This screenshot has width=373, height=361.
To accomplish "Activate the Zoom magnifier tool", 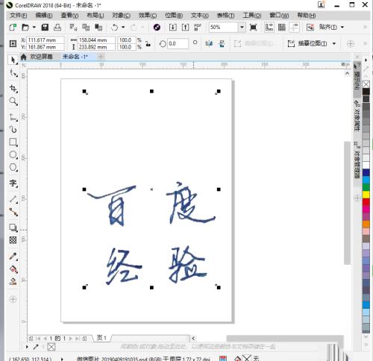I will point(13,101).
